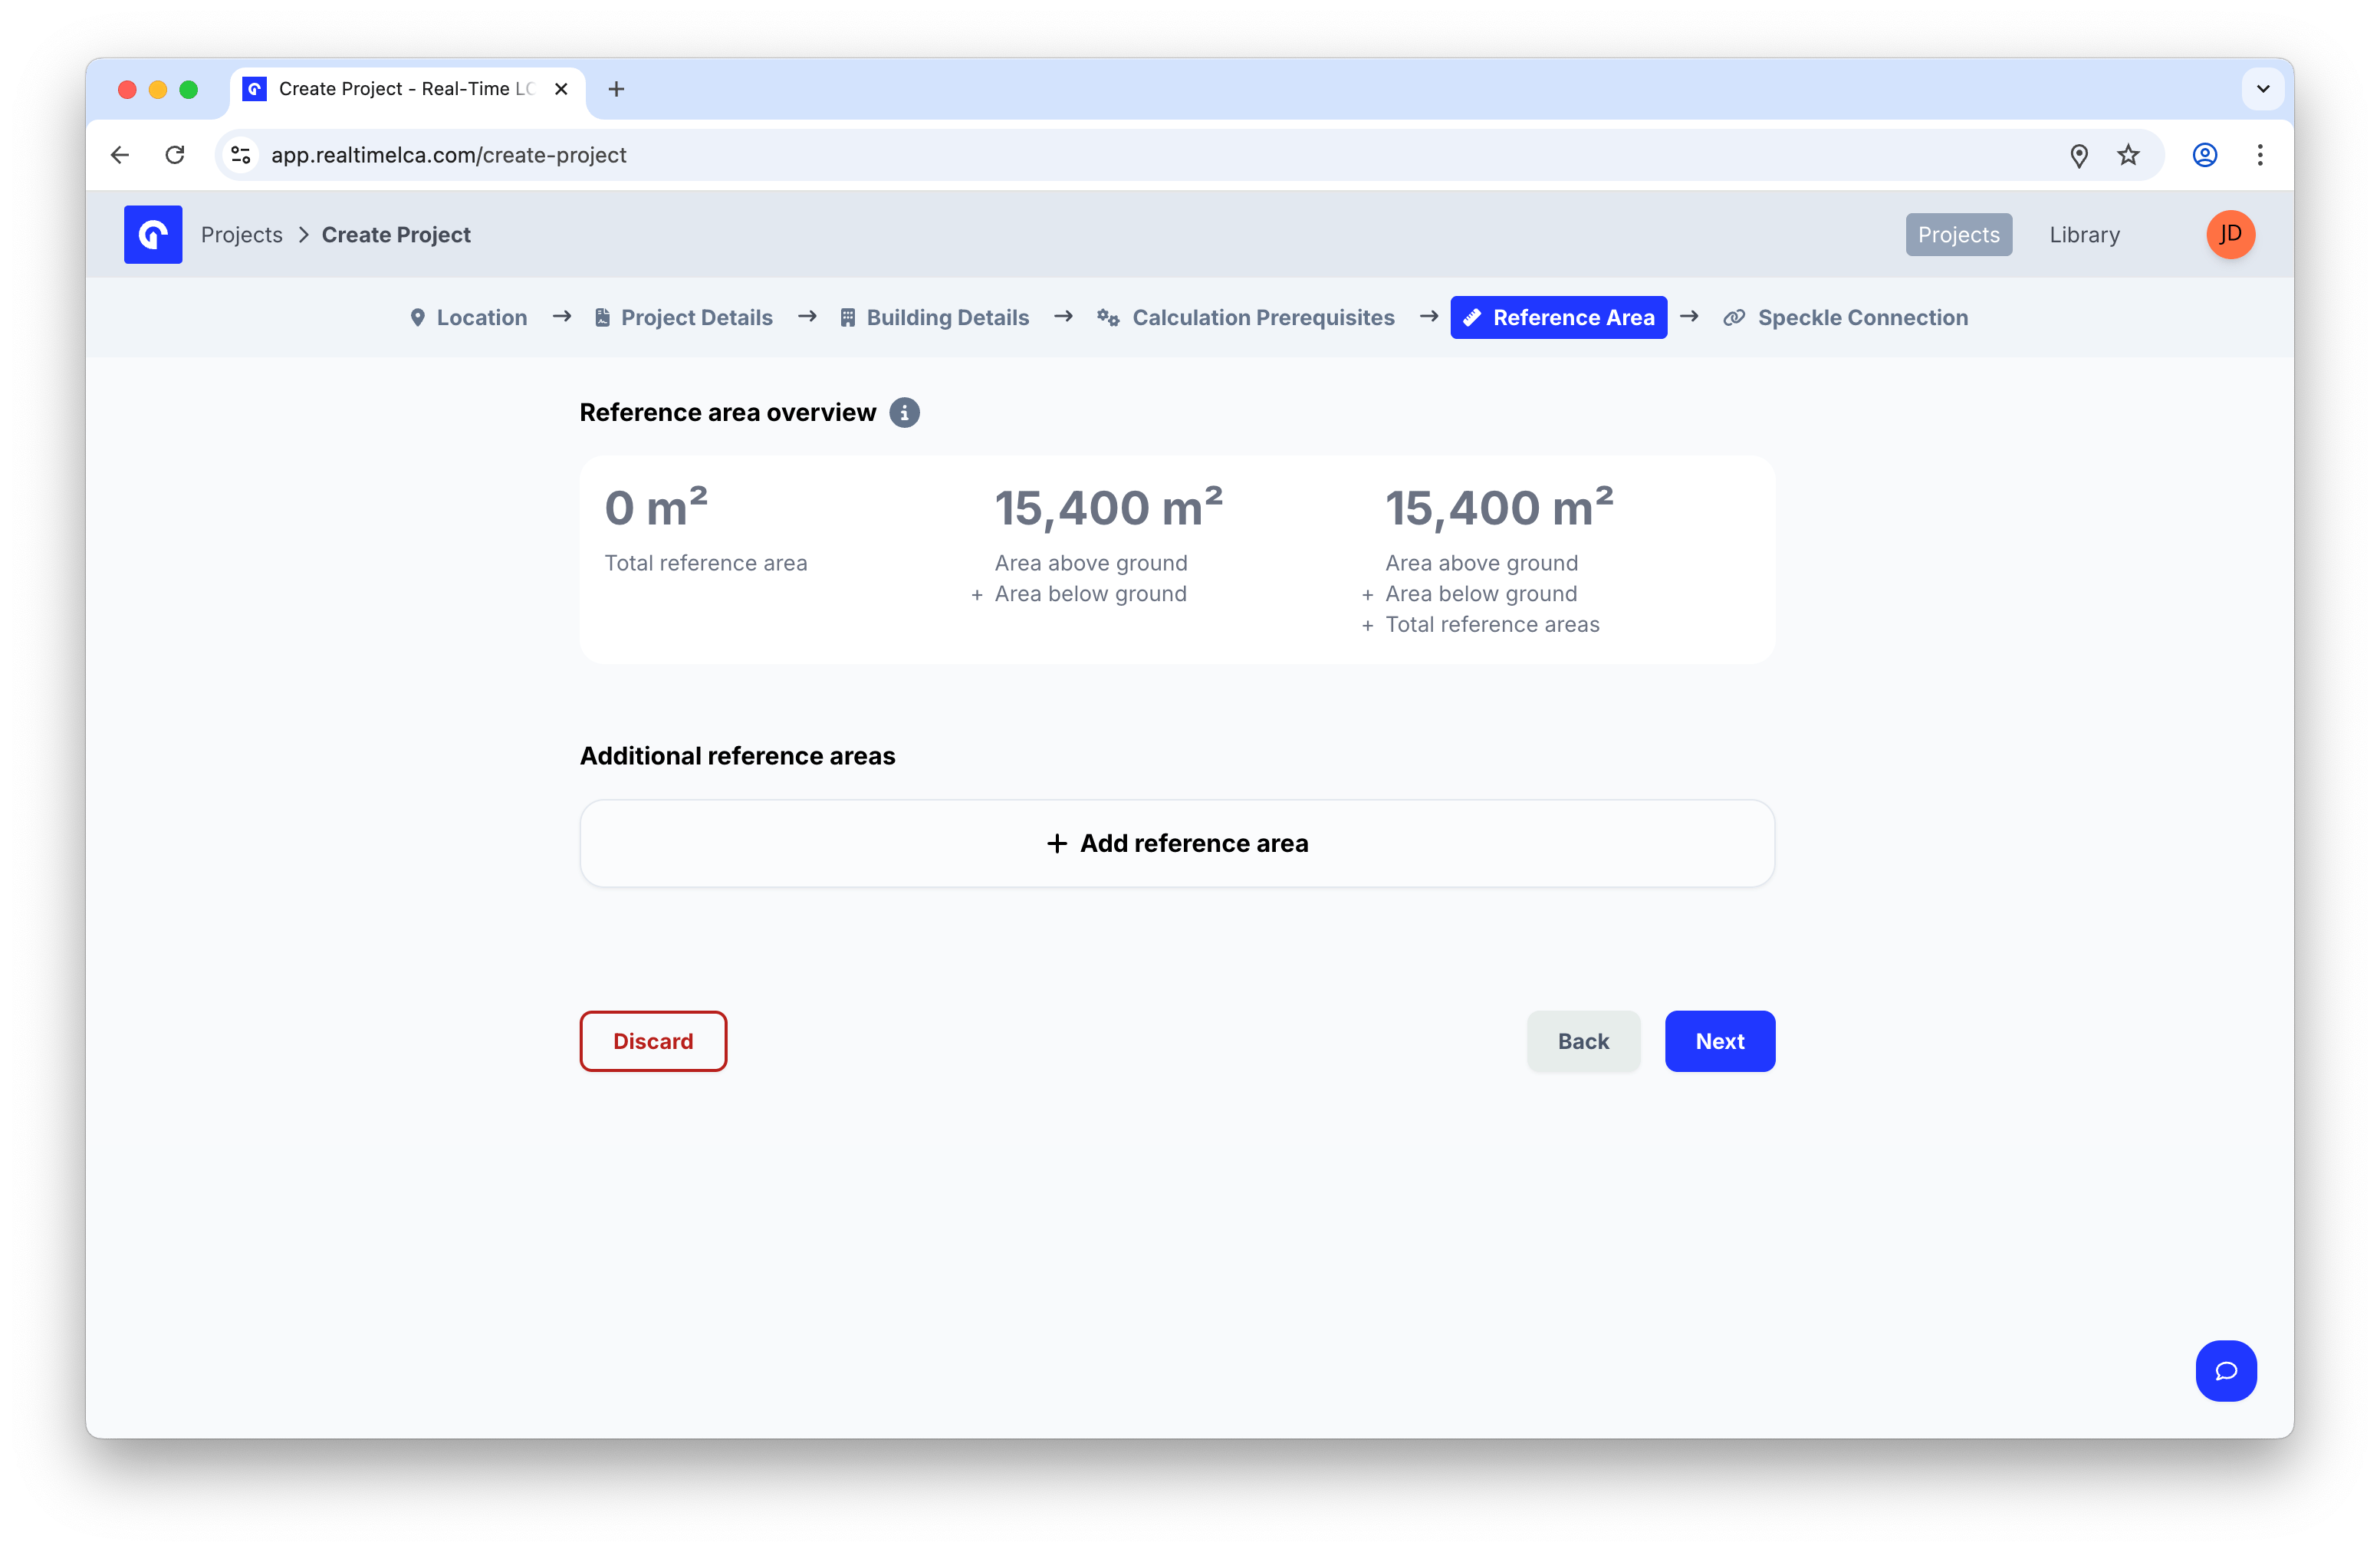Viewport: 2380px width, 1552px height.
Task: Select the Create Project browser tab
Action: (407, 89)
